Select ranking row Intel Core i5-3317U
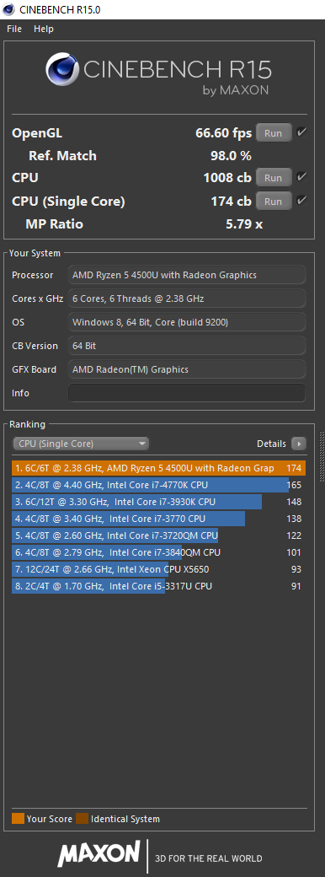This screenshot has width=325, height=877. [158, 586]
